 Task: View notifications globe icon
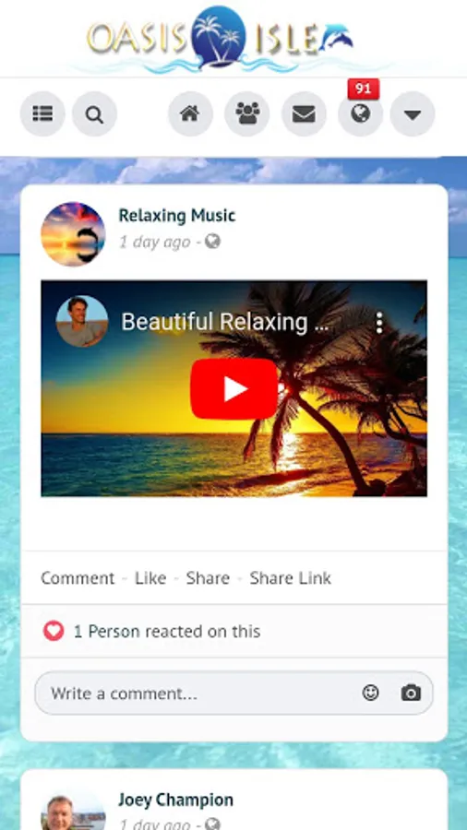tap(361, 113)
